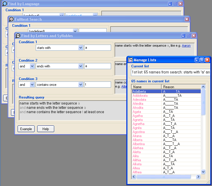Open the 'contains once' condition dropdown

point(80,85)
